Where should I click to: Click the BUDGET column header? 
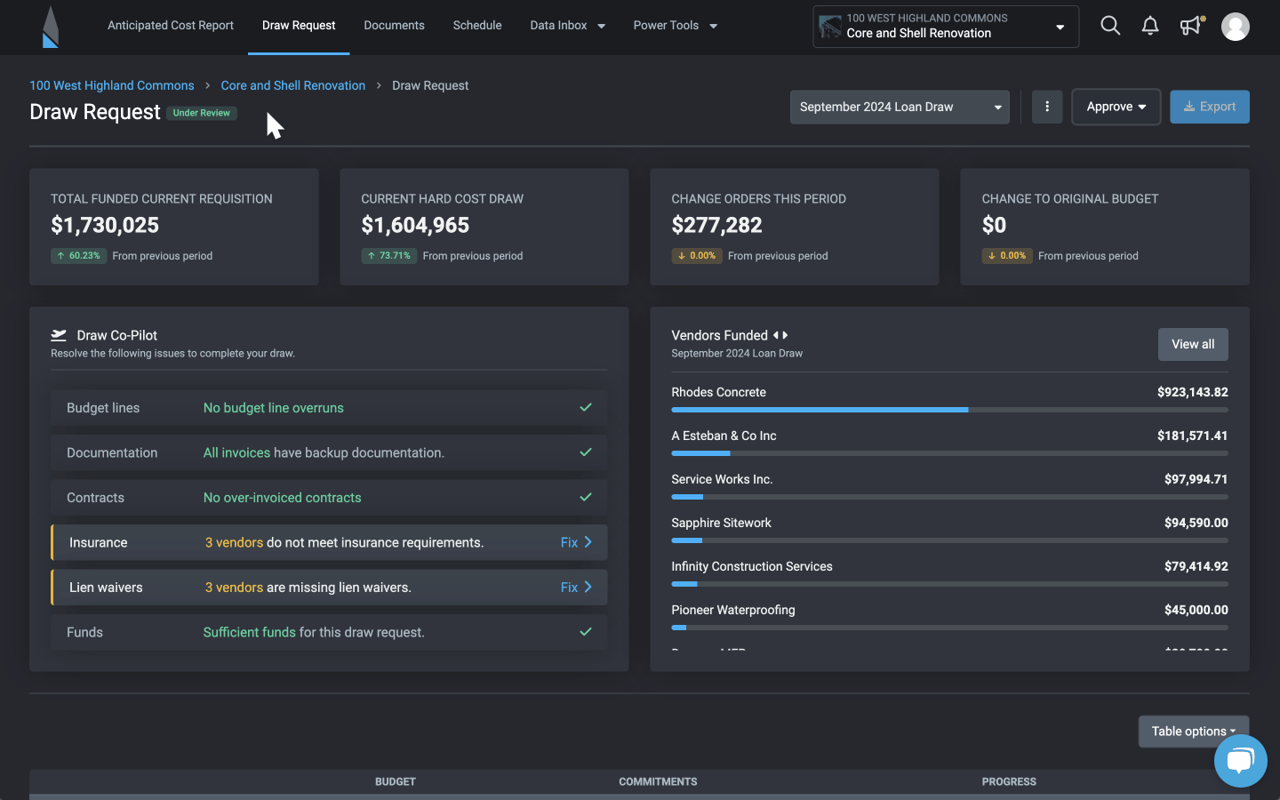396,782
